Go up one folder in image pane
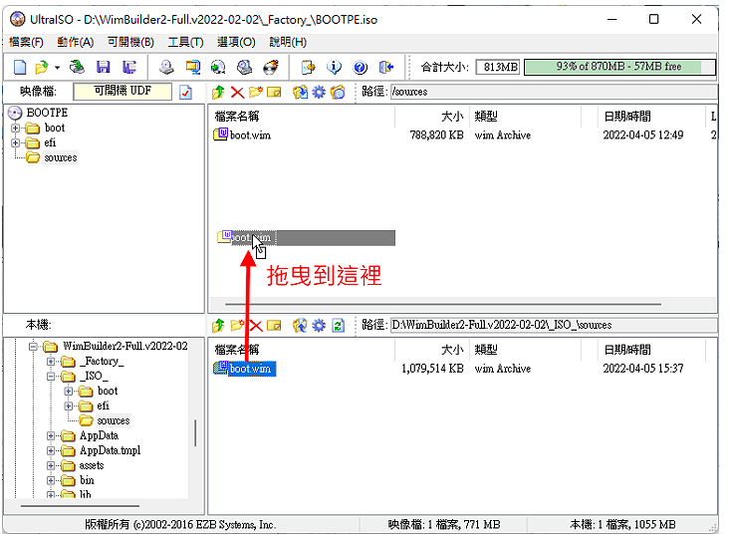The height and width of the screenshot is (539, 731). pos(218,92)
